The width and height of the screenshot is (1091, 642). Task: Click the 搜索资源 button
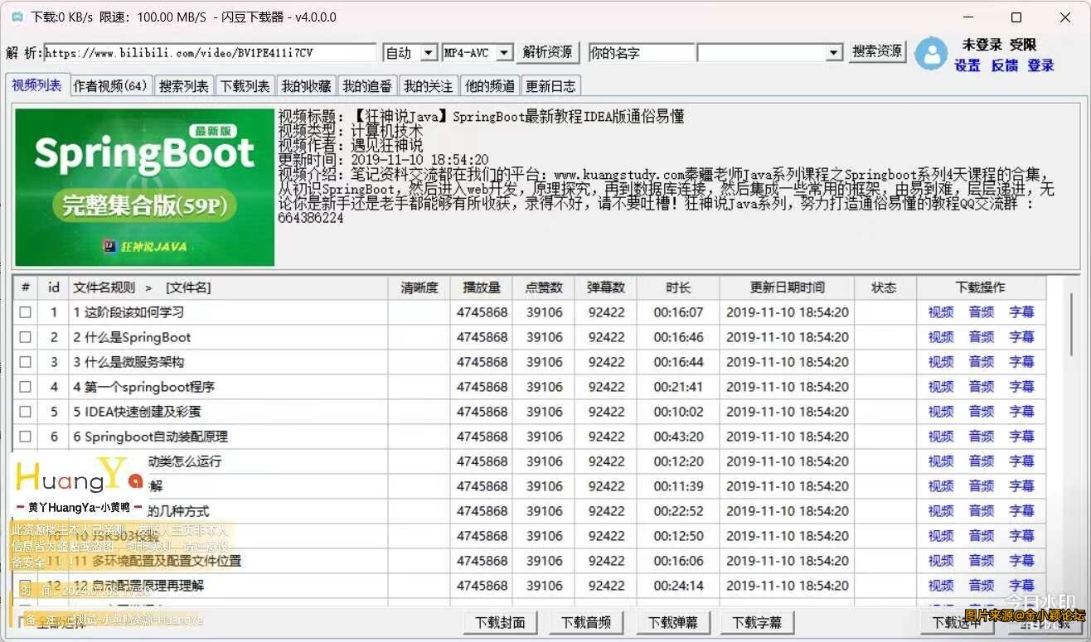pos(877,51)
